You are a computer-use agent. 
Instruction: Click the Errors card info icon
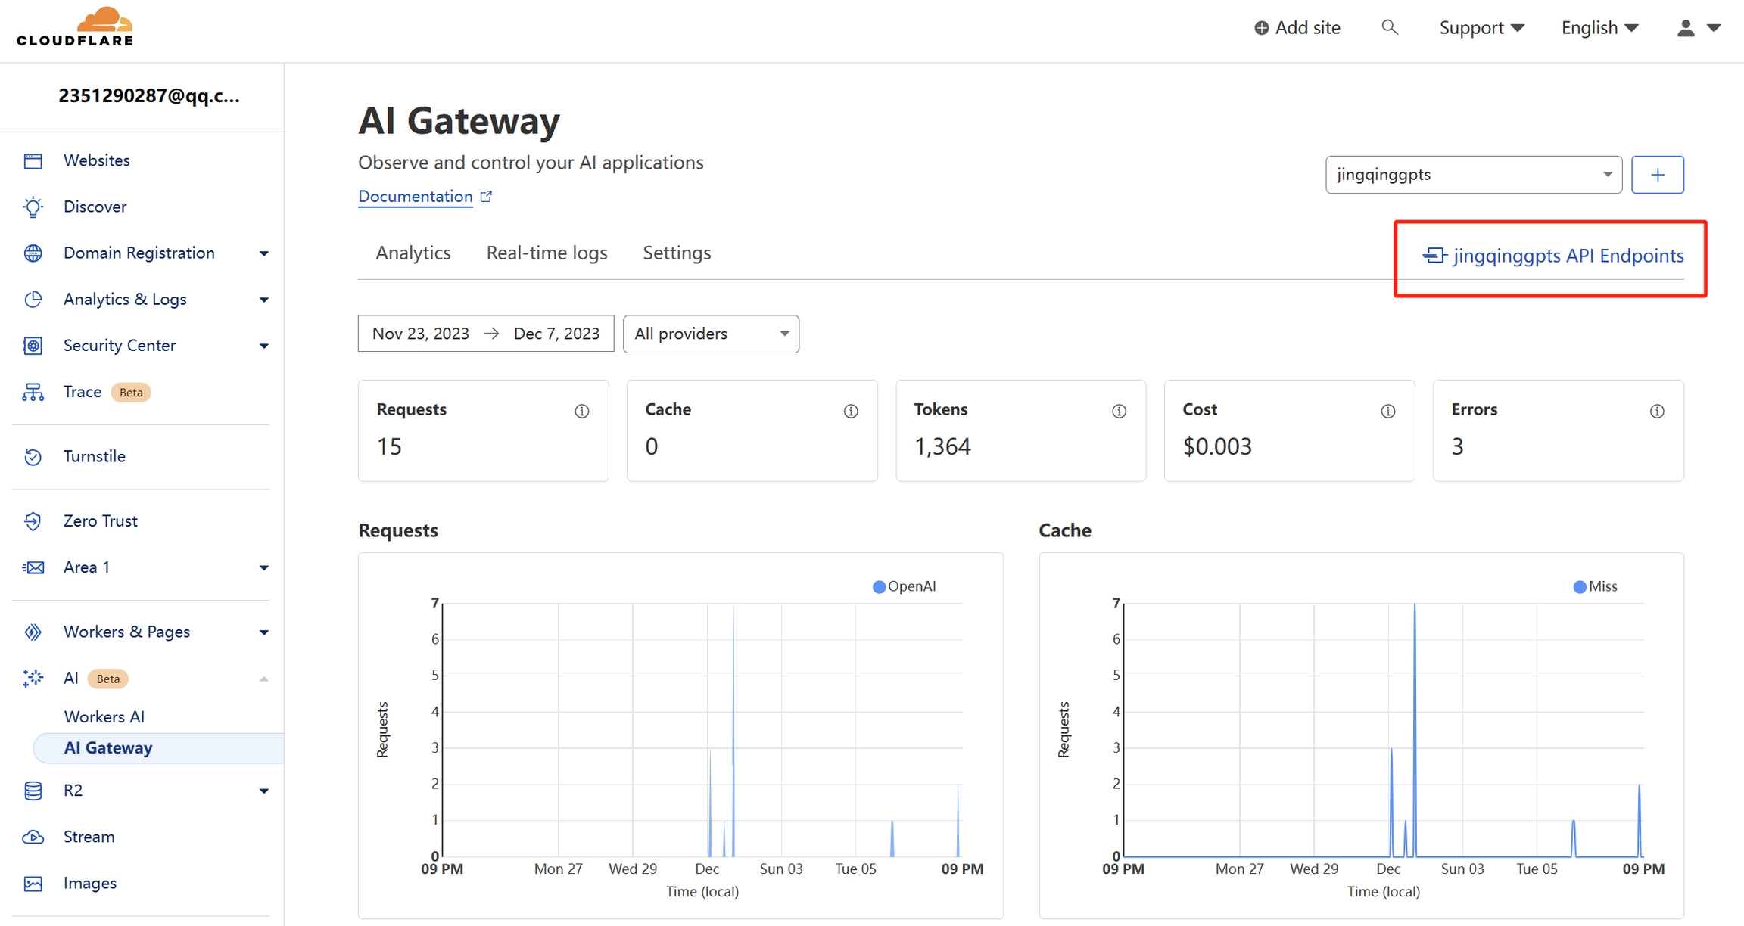(x=1656, y=411)
